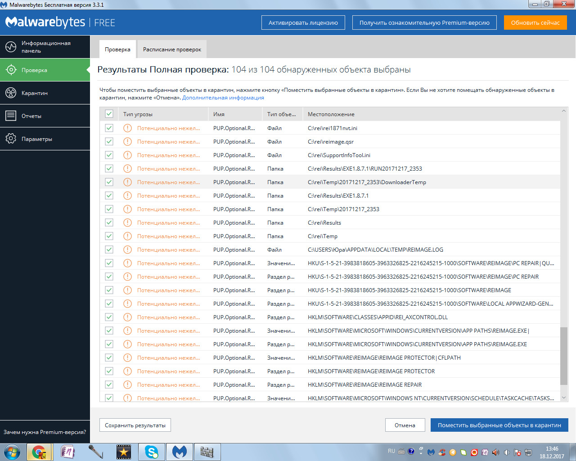Toggle the select-all checkbox in header
This screenshot has width=576, height=461.
[109, 114]
